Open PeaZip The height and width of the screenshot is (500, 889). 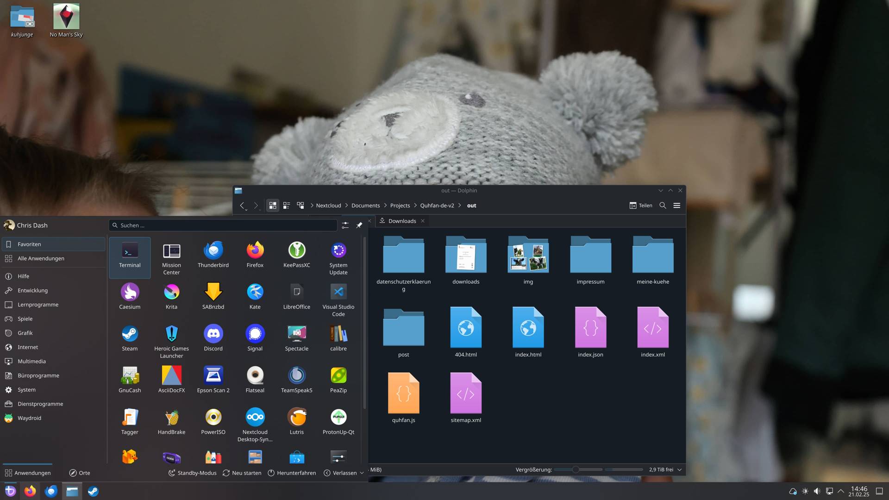click(338, 382)
